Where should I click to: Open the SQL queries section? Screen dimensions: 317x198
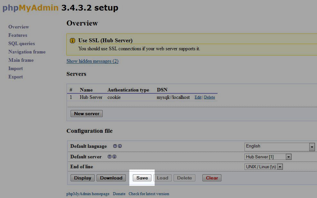21,44
